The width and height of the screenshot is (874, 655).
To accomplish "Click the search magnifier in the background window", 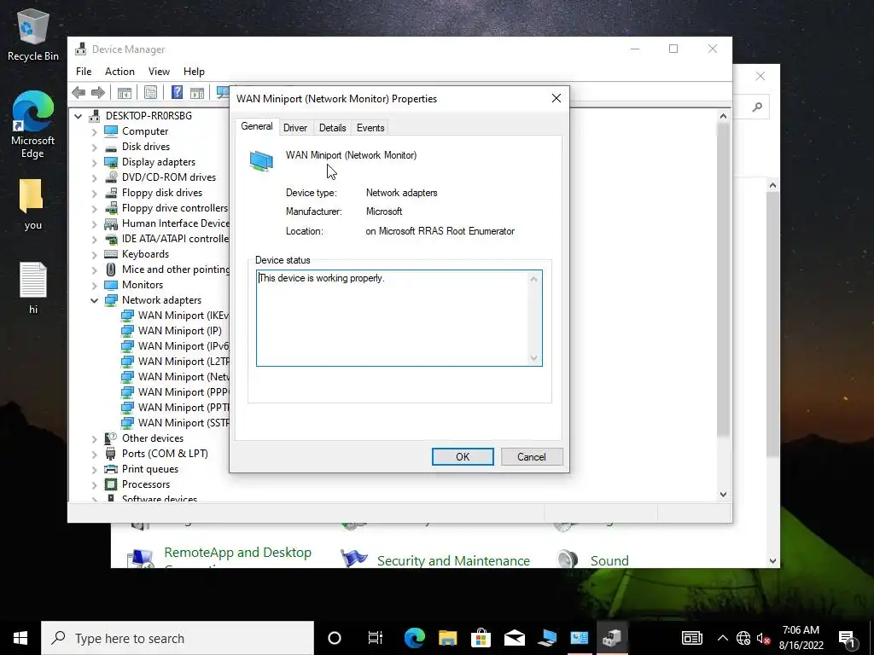I will click(757, 107).
